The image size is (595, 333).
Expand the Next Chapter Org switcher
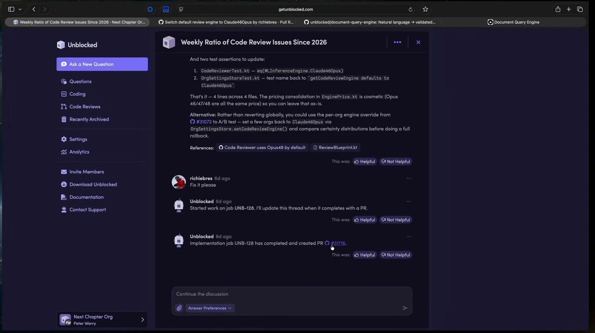click(x=102, y=320)
